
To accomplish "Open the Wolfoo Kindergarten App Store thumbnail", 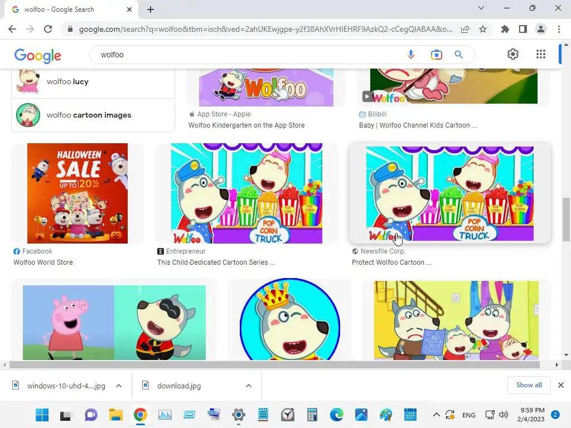I will (266, 87).
